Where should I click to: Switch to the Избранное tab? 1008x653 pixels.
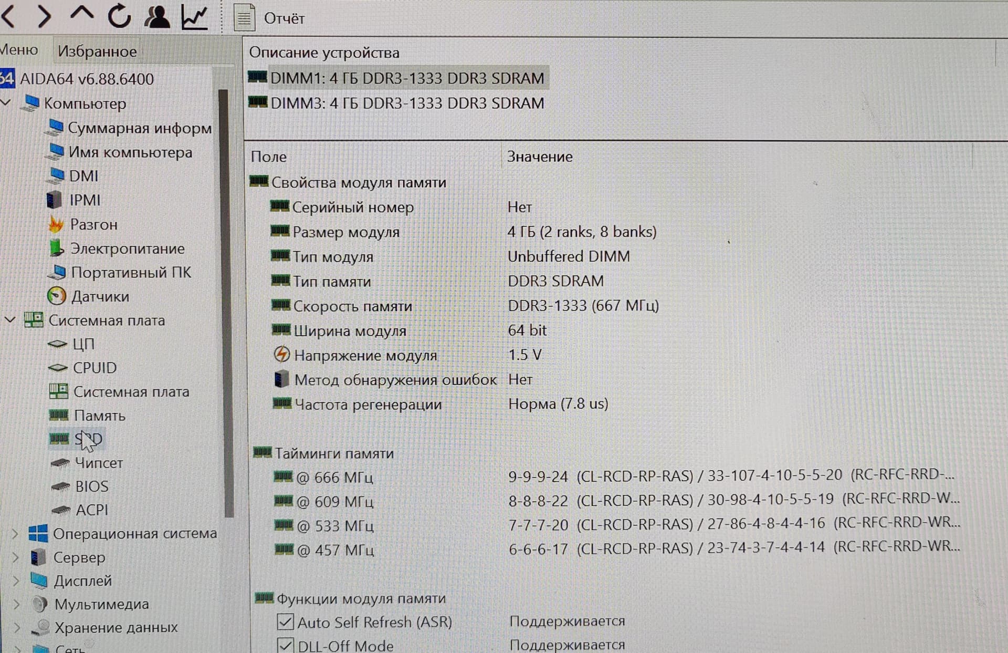pos(97,51)
